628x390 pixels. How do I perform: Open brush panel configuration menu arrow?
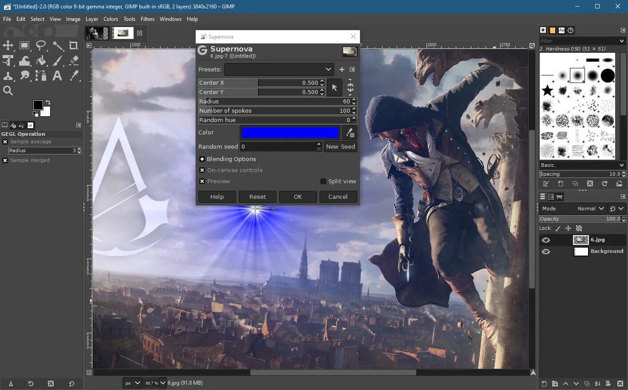click(623, 30)
